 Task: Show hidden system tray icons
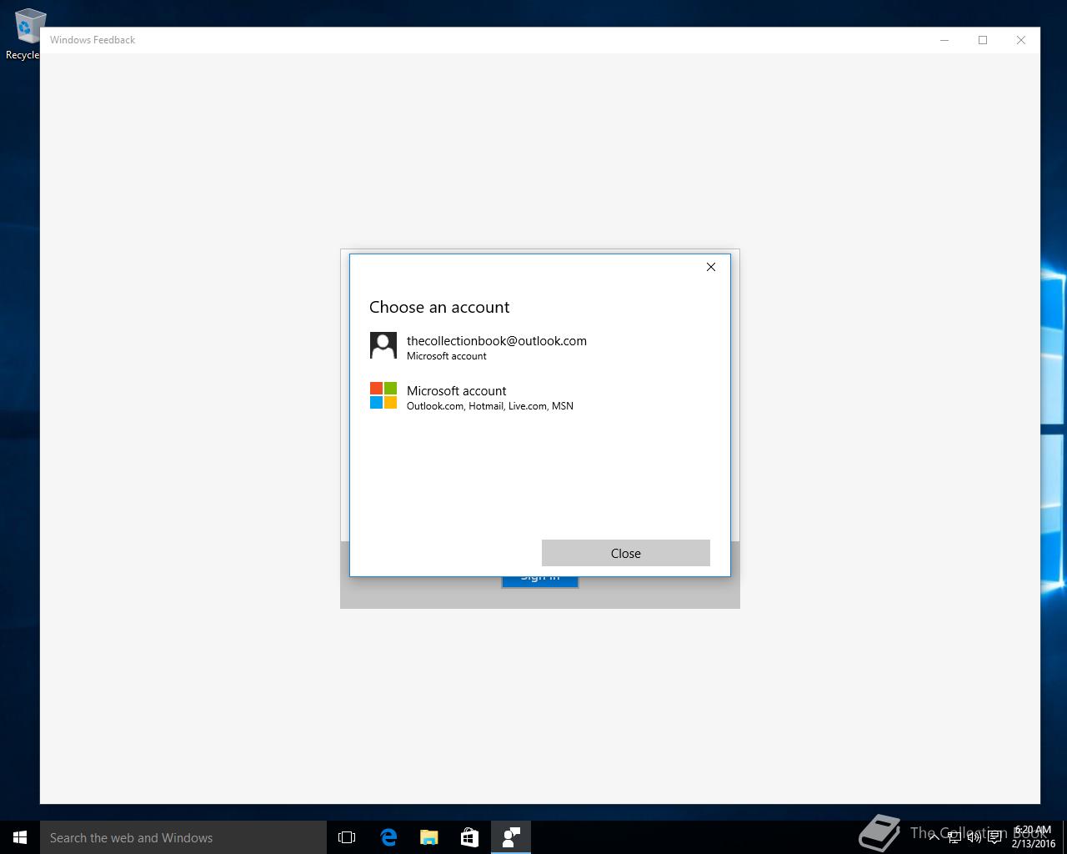pyautogui.click(x=934, y=837)
